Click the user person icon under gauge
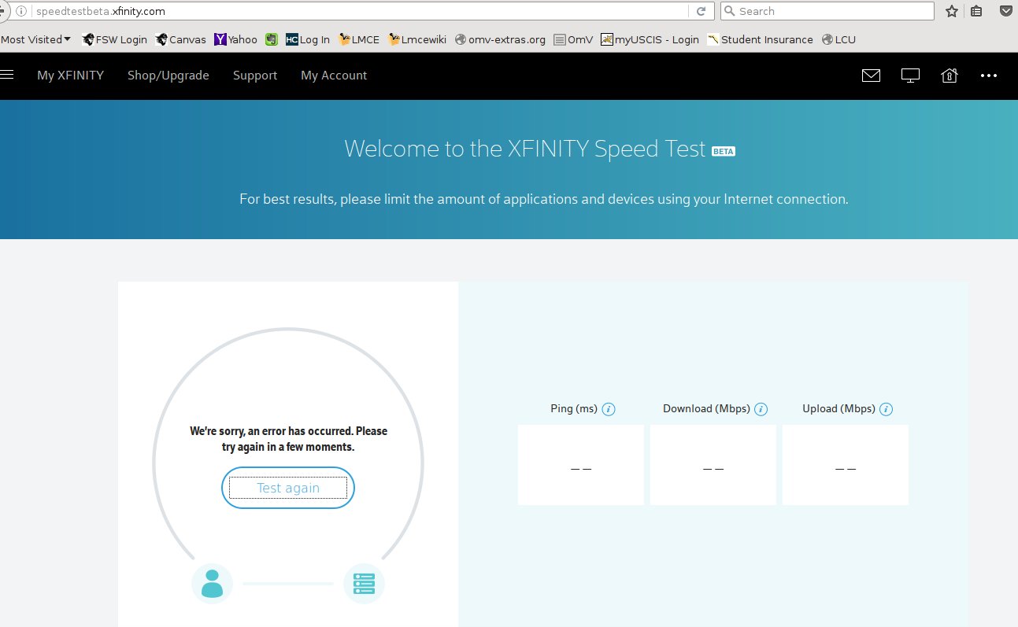1018x627 pixels. (x=212, y=584)
